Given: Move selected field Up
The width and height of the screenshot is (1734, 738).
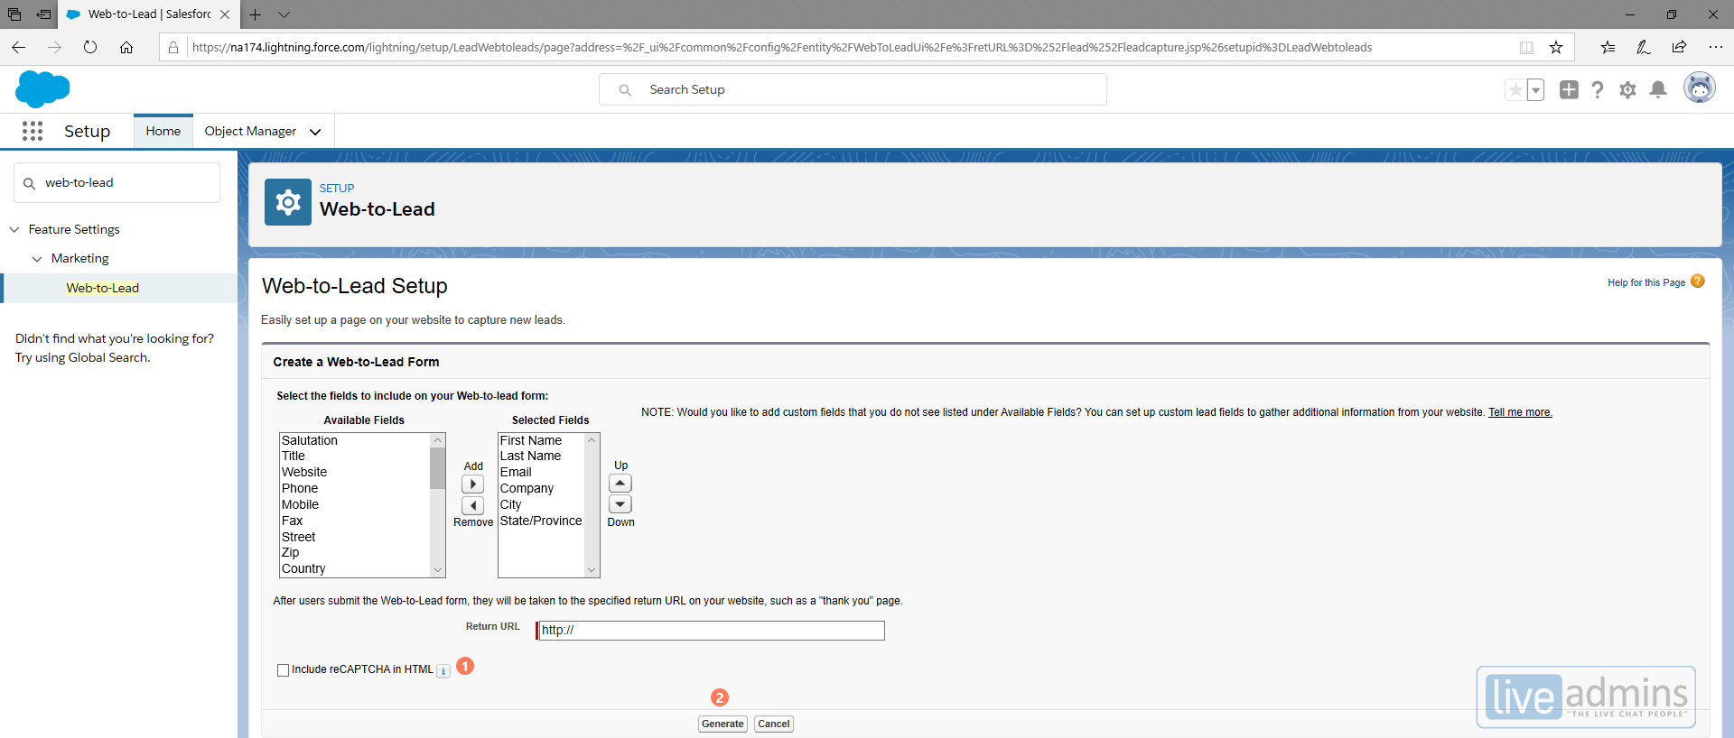Looking at the screenshot, I should pyautogui.click(x=620, y=484).
